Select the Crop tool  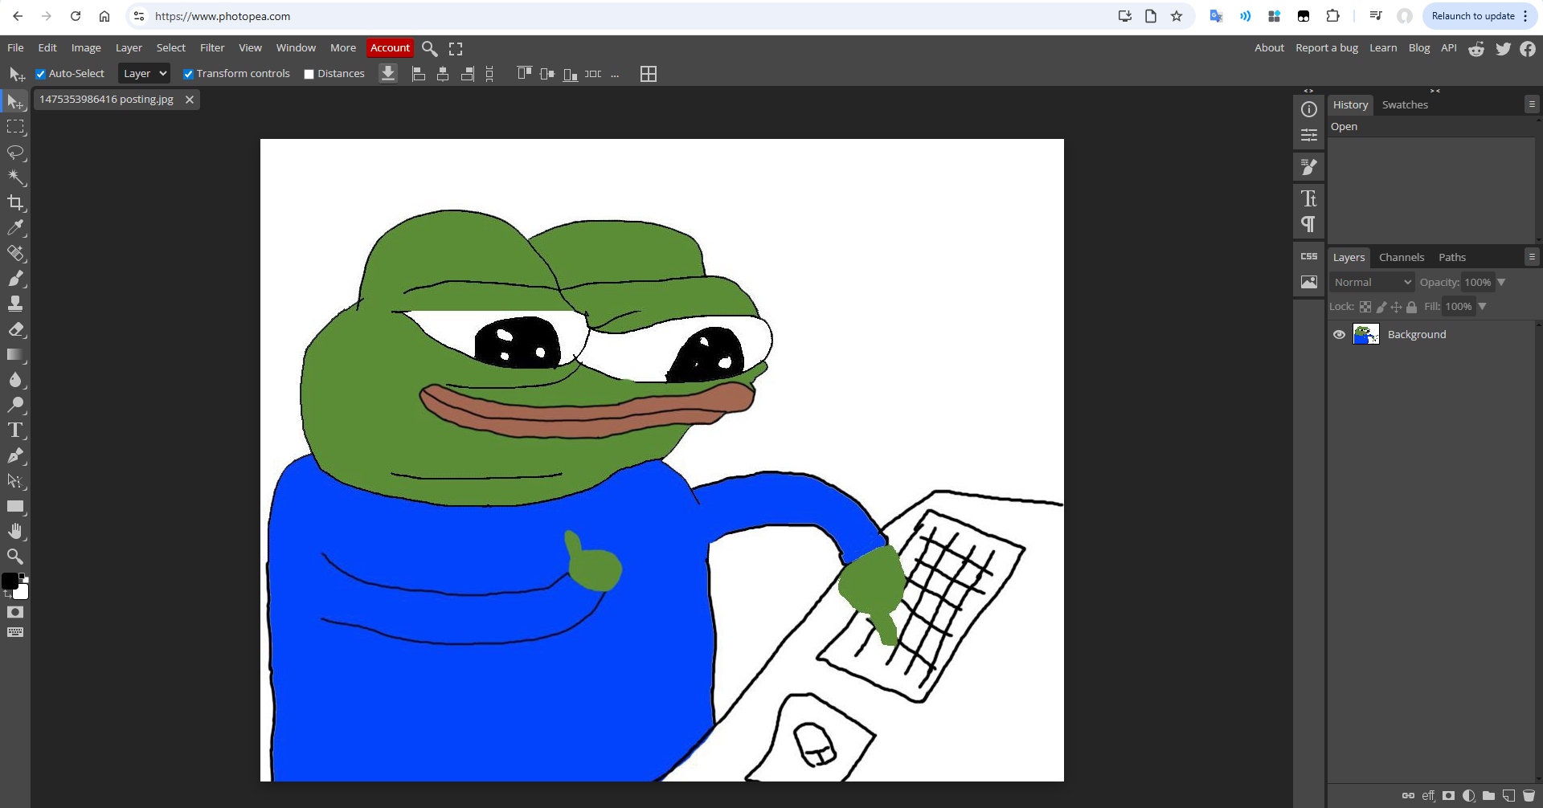[x=15, y=202]
